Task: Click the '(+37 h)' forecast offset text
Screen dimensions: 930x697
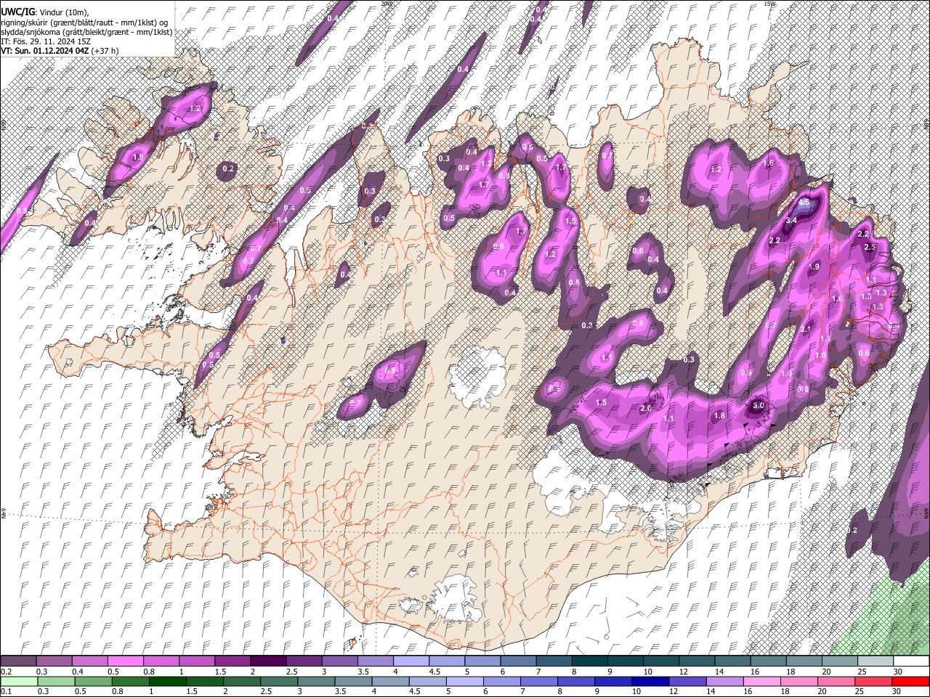Action: [105, 51]
